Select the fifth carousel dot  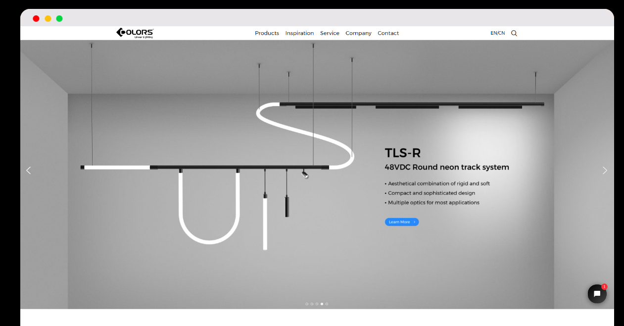327,304
